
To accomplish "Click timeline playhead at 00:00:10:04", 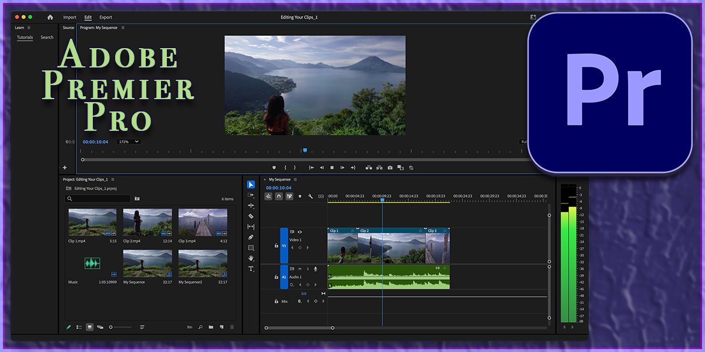I will [382, 200].
